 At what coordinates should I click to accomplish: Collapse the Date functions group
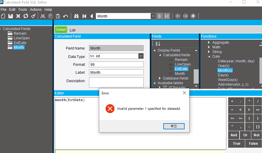click(209, 56)
